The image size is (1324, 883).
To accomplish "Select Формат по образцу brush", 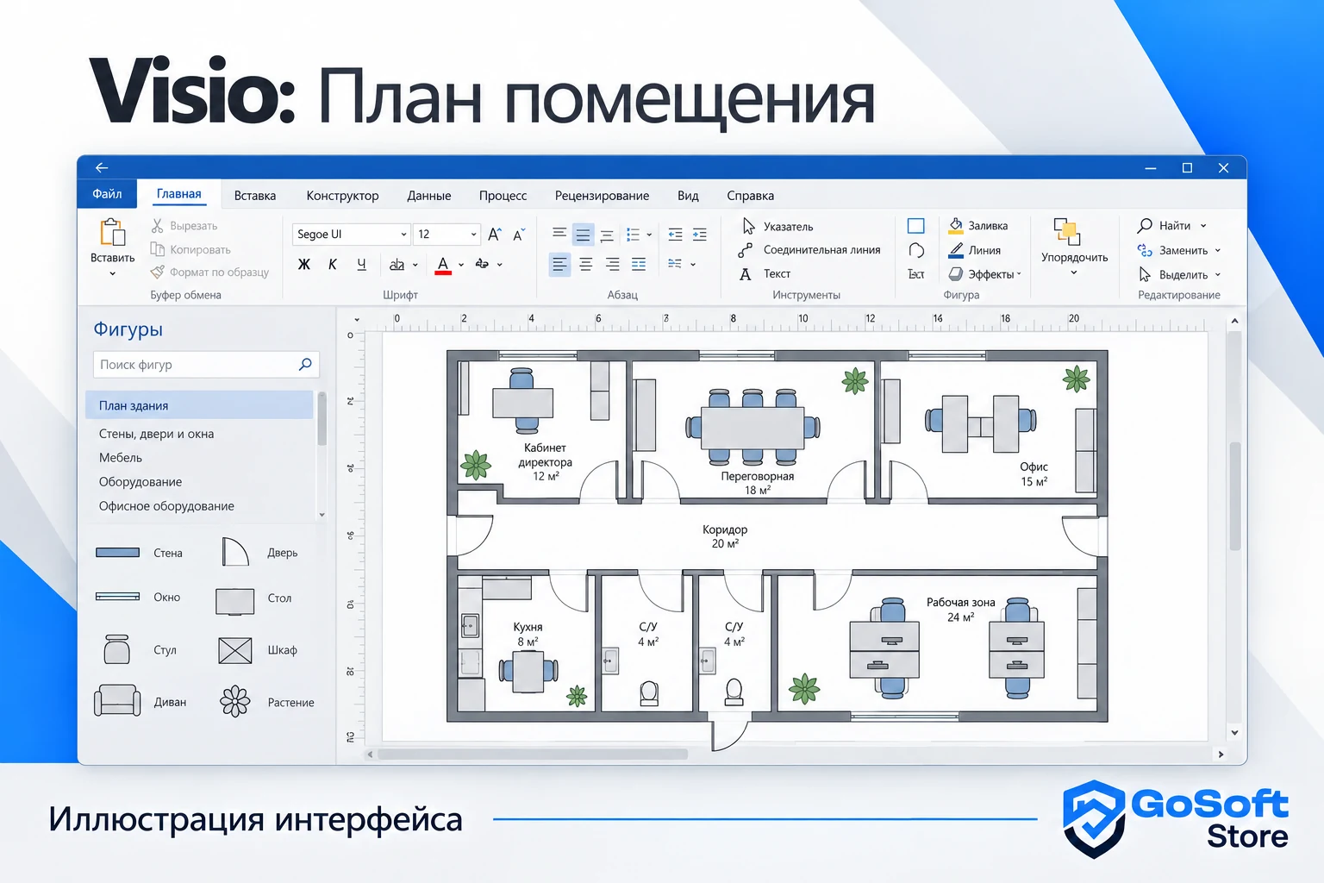I will click(x=157, y=272).
